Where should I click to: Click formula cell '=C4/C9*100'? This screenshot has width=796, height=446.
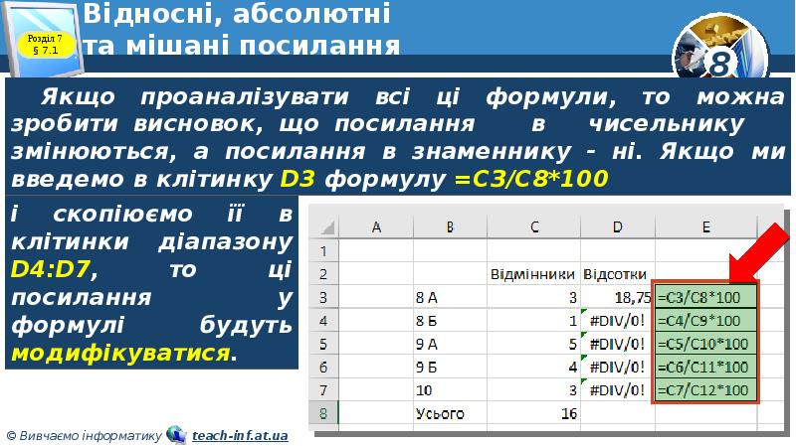pyautogui.click(x=705, y=320)
